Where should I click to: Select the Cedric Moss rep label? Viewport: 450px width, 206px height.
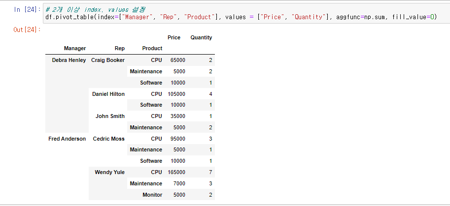click(x=109, y=139)
